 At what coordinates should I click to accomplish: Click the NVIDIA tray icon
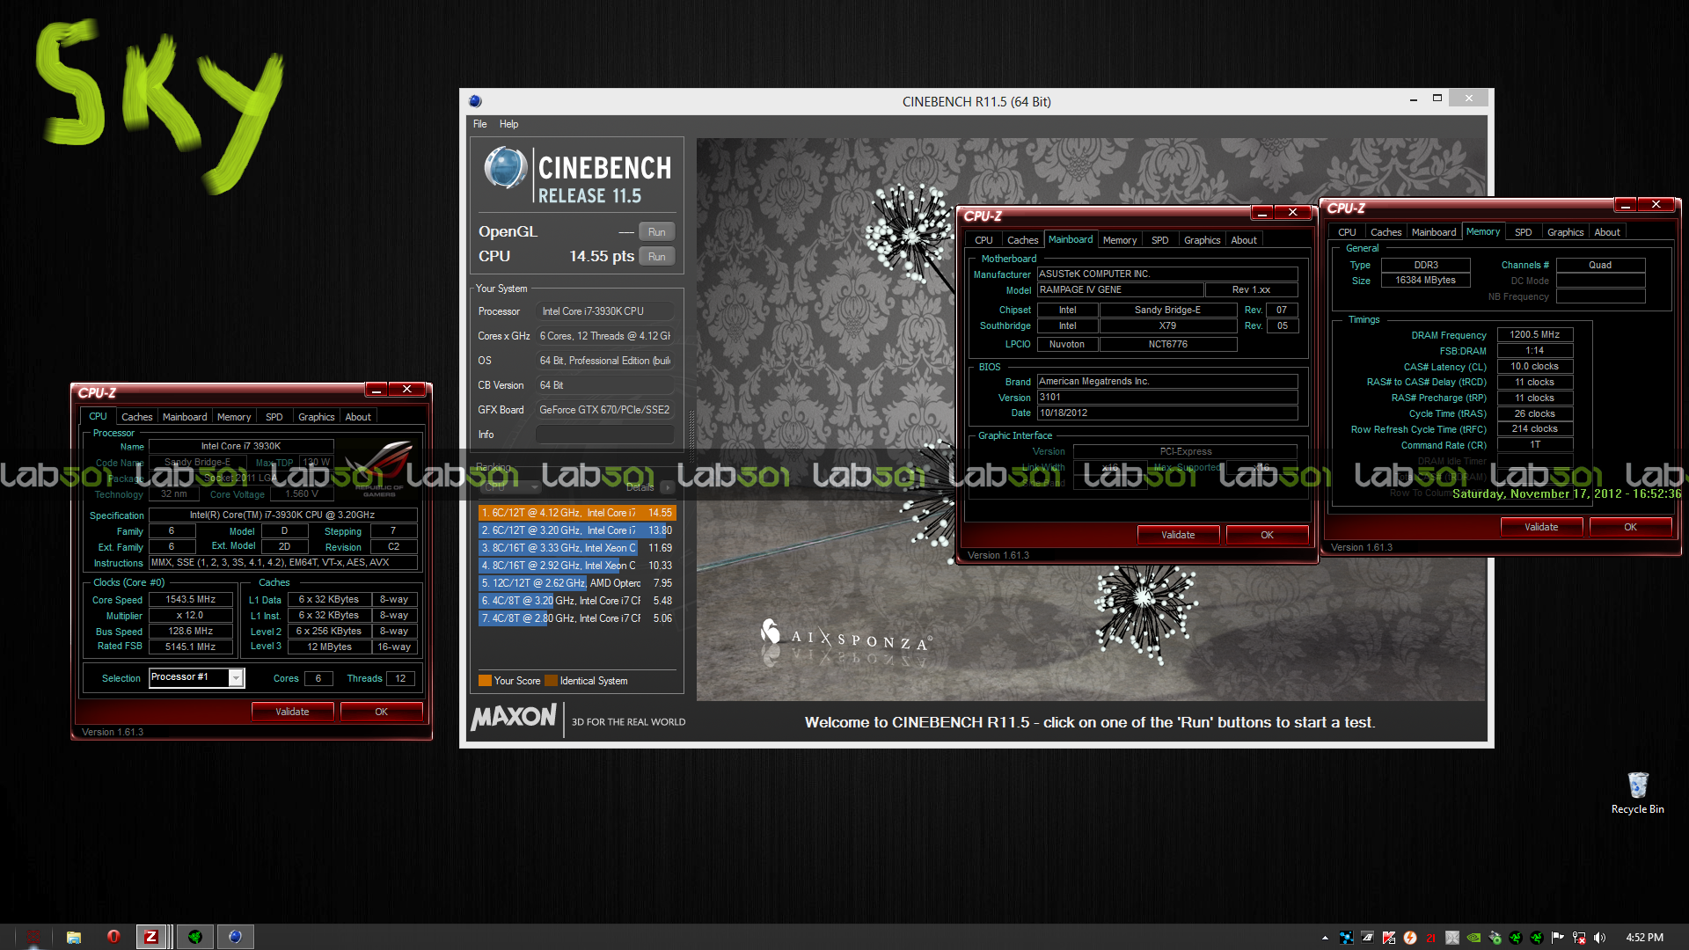click(1473, 938)
